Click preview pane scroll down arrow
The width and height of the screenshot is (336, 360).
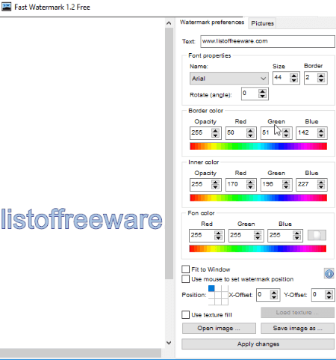point(169,343)
